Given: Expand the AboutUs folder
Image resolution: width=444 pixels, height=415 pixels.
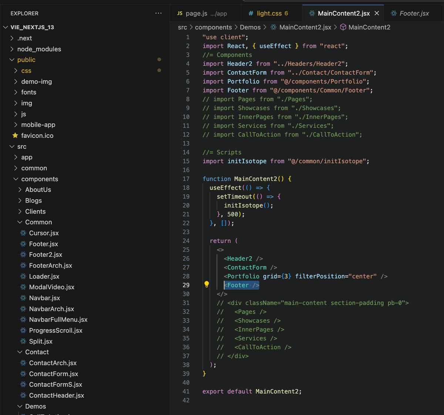Looking at the screenshot, I should point(20,190).
